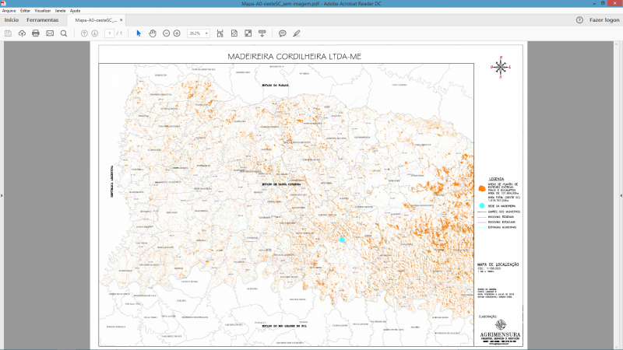Click the page number input field
Image resolution: width=623 pixels, height=350 pixels.
pos(109,33)
